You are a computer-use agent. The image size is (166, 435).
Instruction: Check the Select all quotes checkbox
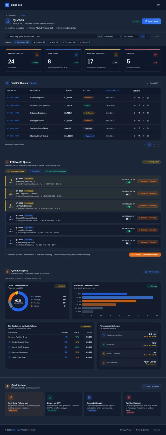[144, 386]
